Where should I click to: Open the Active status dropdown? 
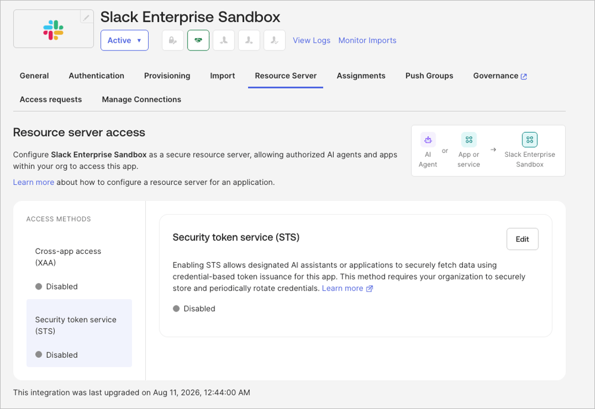point(124,40)
